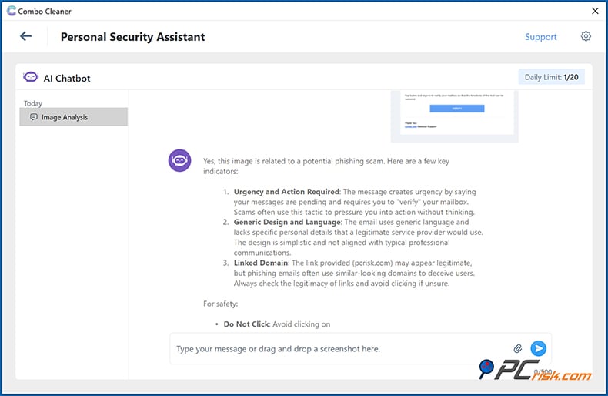
Task: Open the Support link
Action: coord(540,37)
